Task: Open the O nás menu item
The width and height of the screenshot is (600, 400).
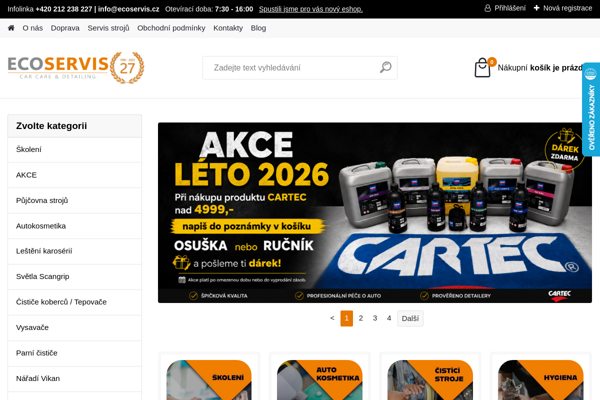Action: click(x=32, y=28)
